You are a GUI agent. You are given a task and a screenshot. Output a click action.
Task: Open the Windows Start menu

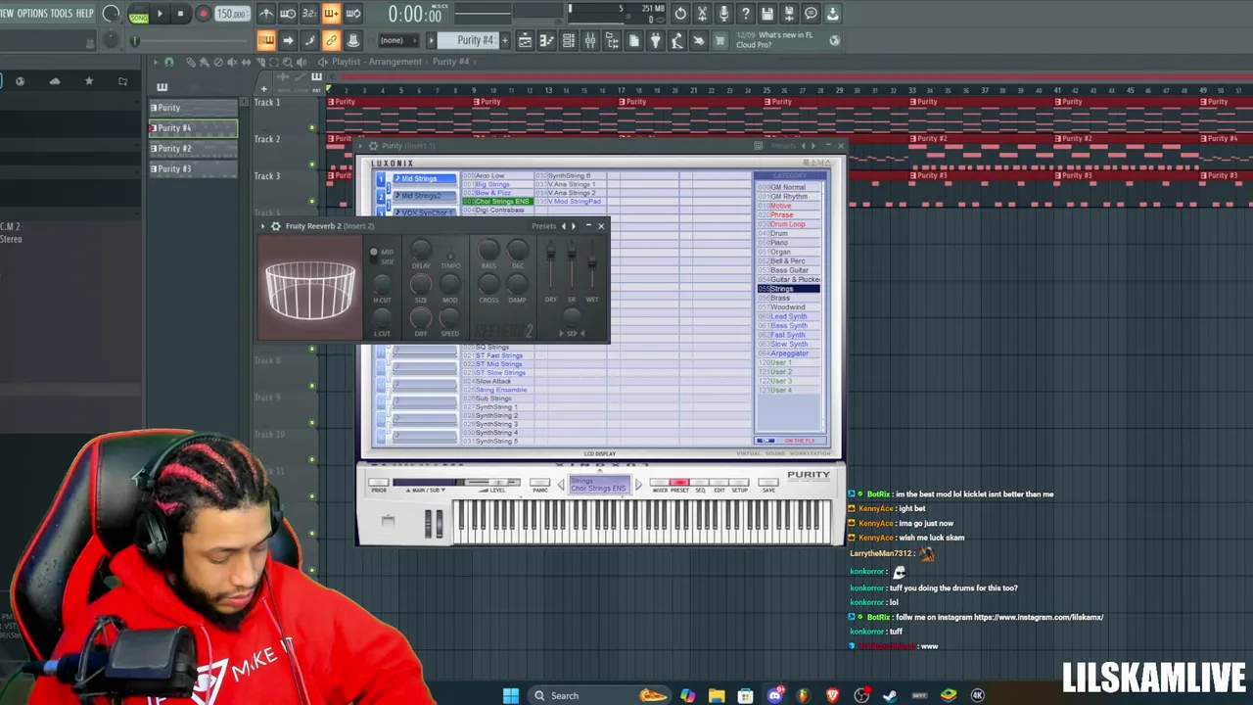[x=510, y=695]
